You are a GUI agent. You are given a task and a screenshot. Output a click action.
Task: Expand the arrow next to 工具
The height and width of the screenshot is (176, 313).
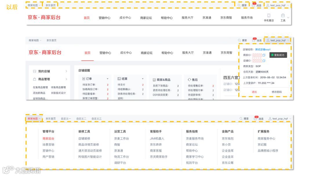point(288,18)
